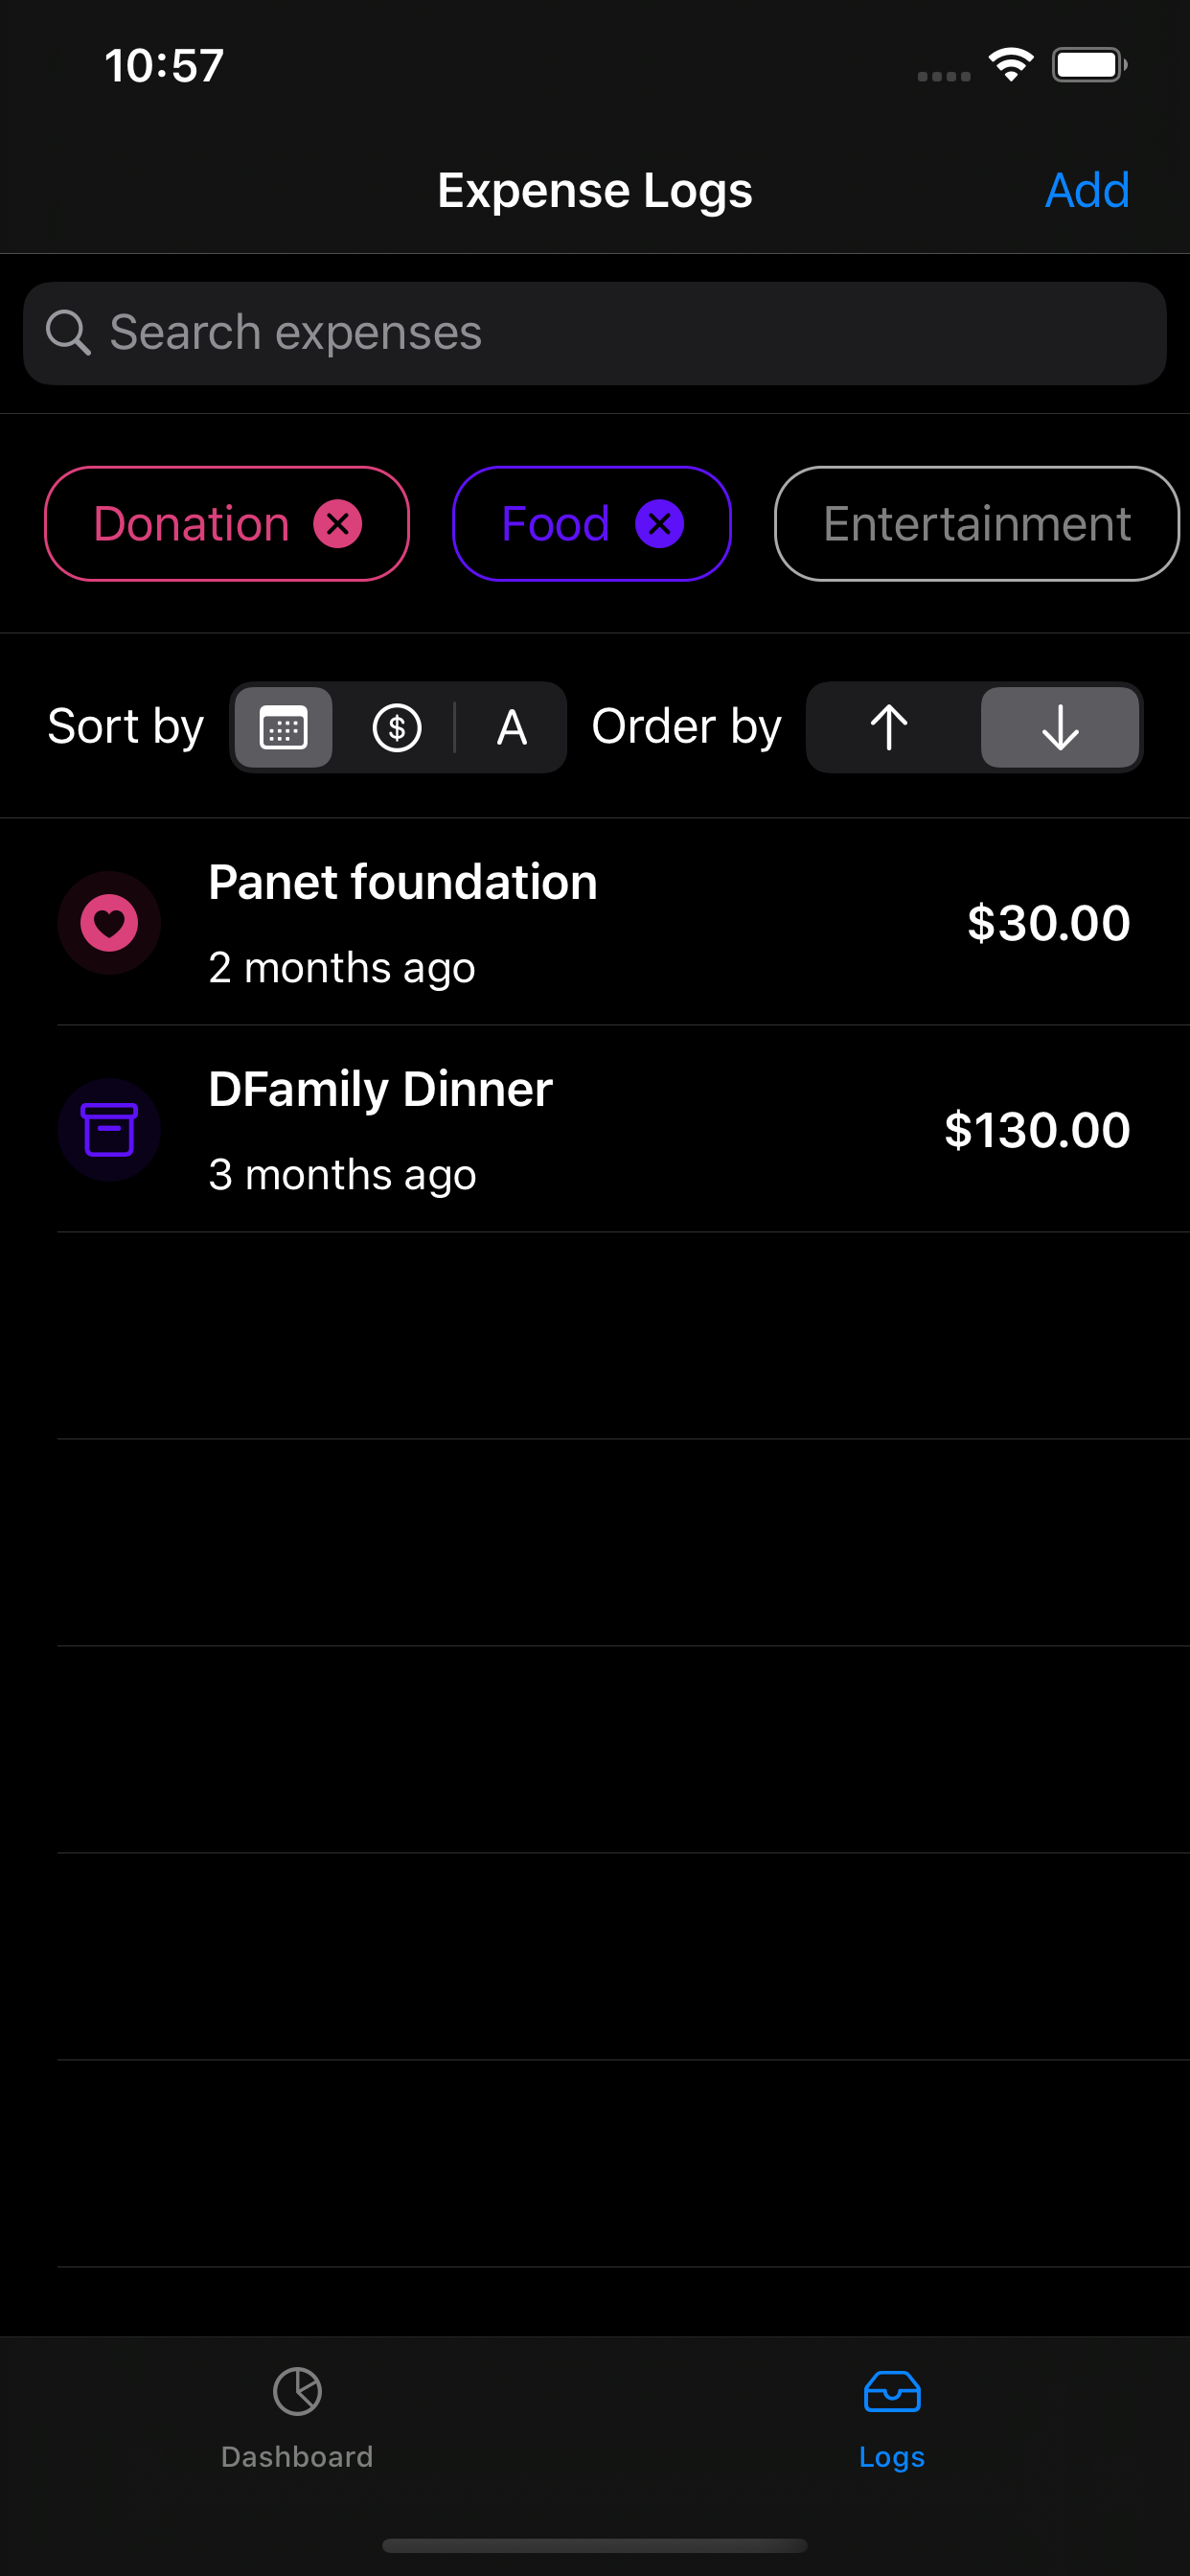Screen dimensions: 1190x2576
Task: Remove the Donation filter with its X
Action: point(338,524)
